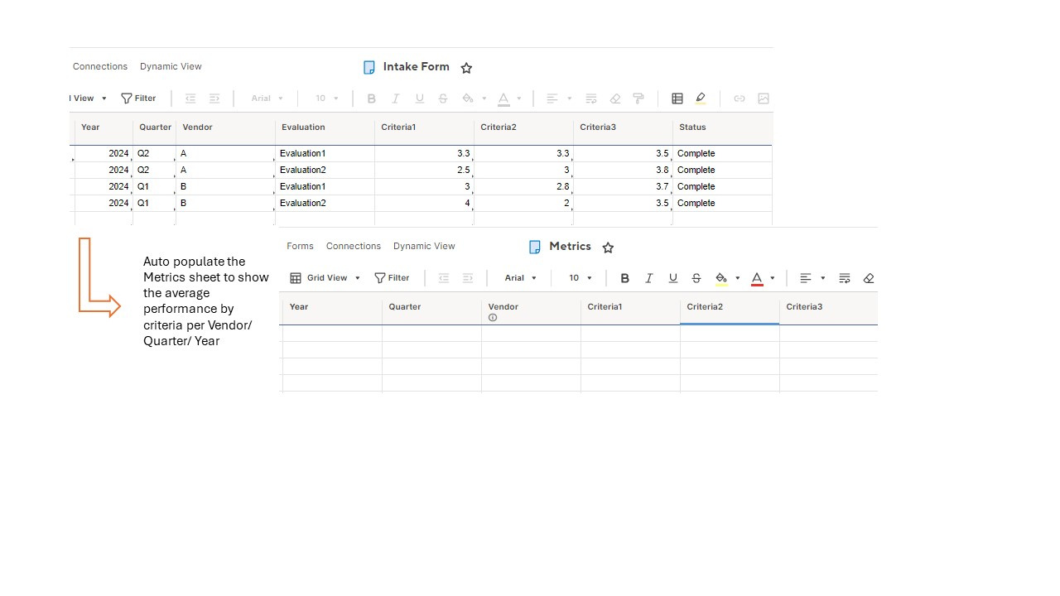Open text color dropdown arrow in Metrics toolbar
The width and height of the screenshot is (1060, 596).
773,278
